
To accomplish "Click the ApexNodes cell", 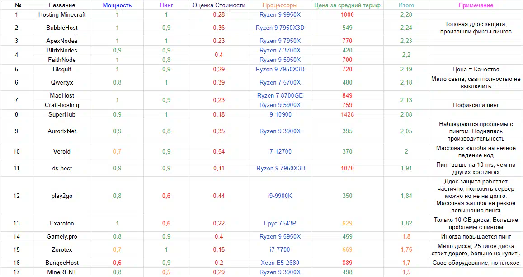I will point(62,41).
